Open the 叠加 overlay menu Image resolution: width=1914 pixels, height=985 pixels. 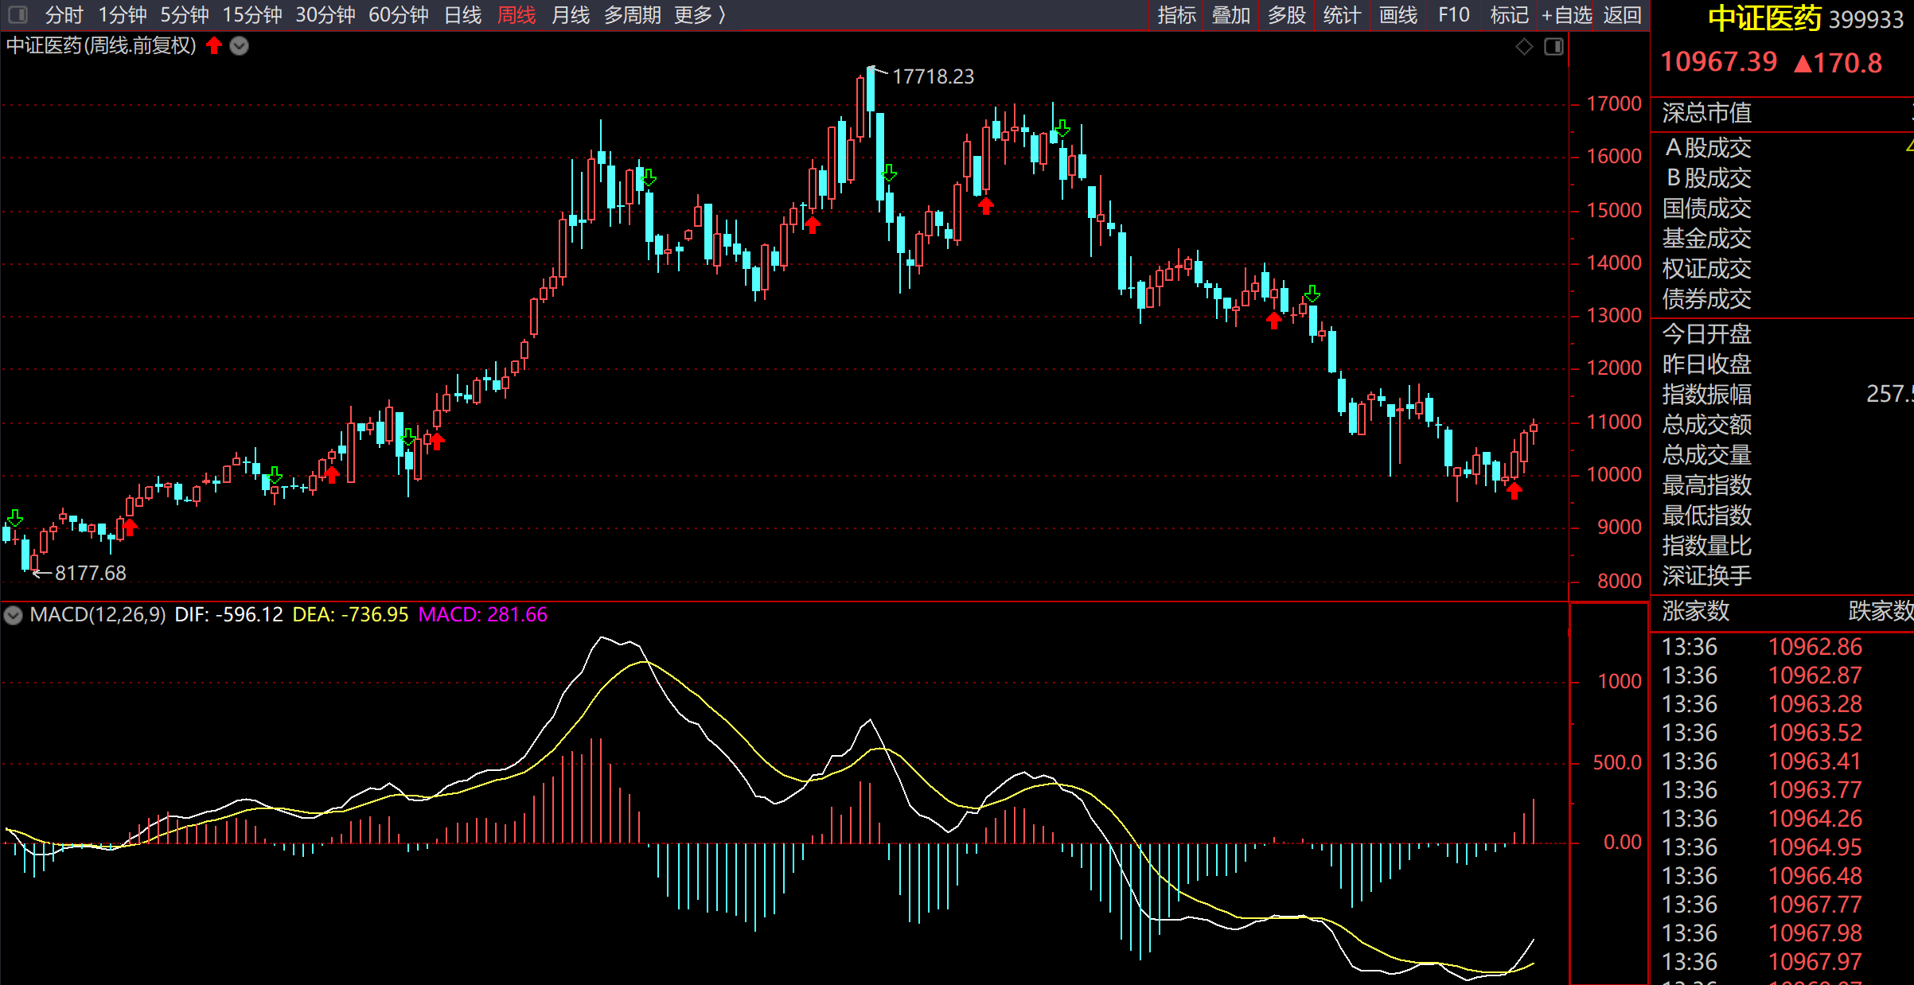point(1231,15)
